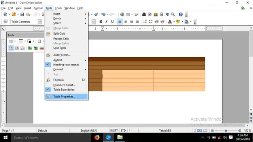Click the Undo icon

[x=104, y=15]
